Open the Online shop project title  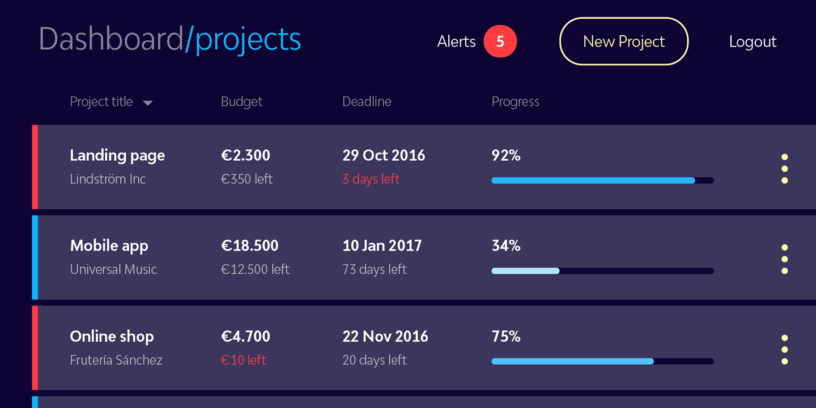112,337
